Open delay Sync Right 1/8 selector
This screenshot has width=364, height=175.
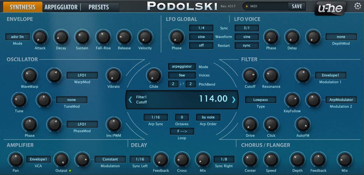tap(224, 159)
